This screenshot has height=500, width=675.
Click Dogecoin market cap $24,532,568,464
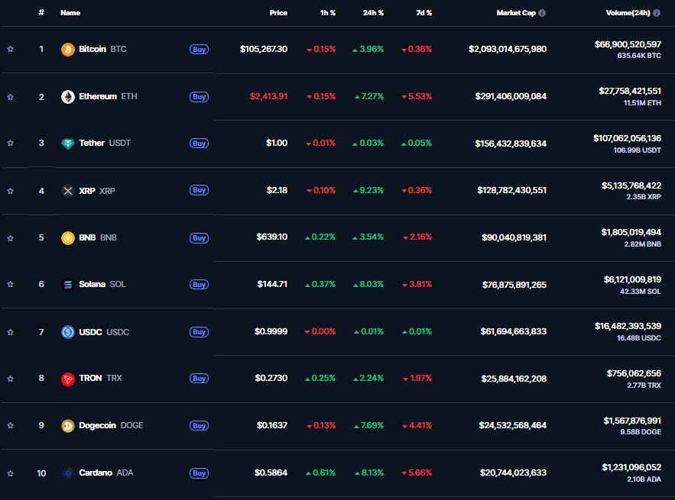coord(513,425)
